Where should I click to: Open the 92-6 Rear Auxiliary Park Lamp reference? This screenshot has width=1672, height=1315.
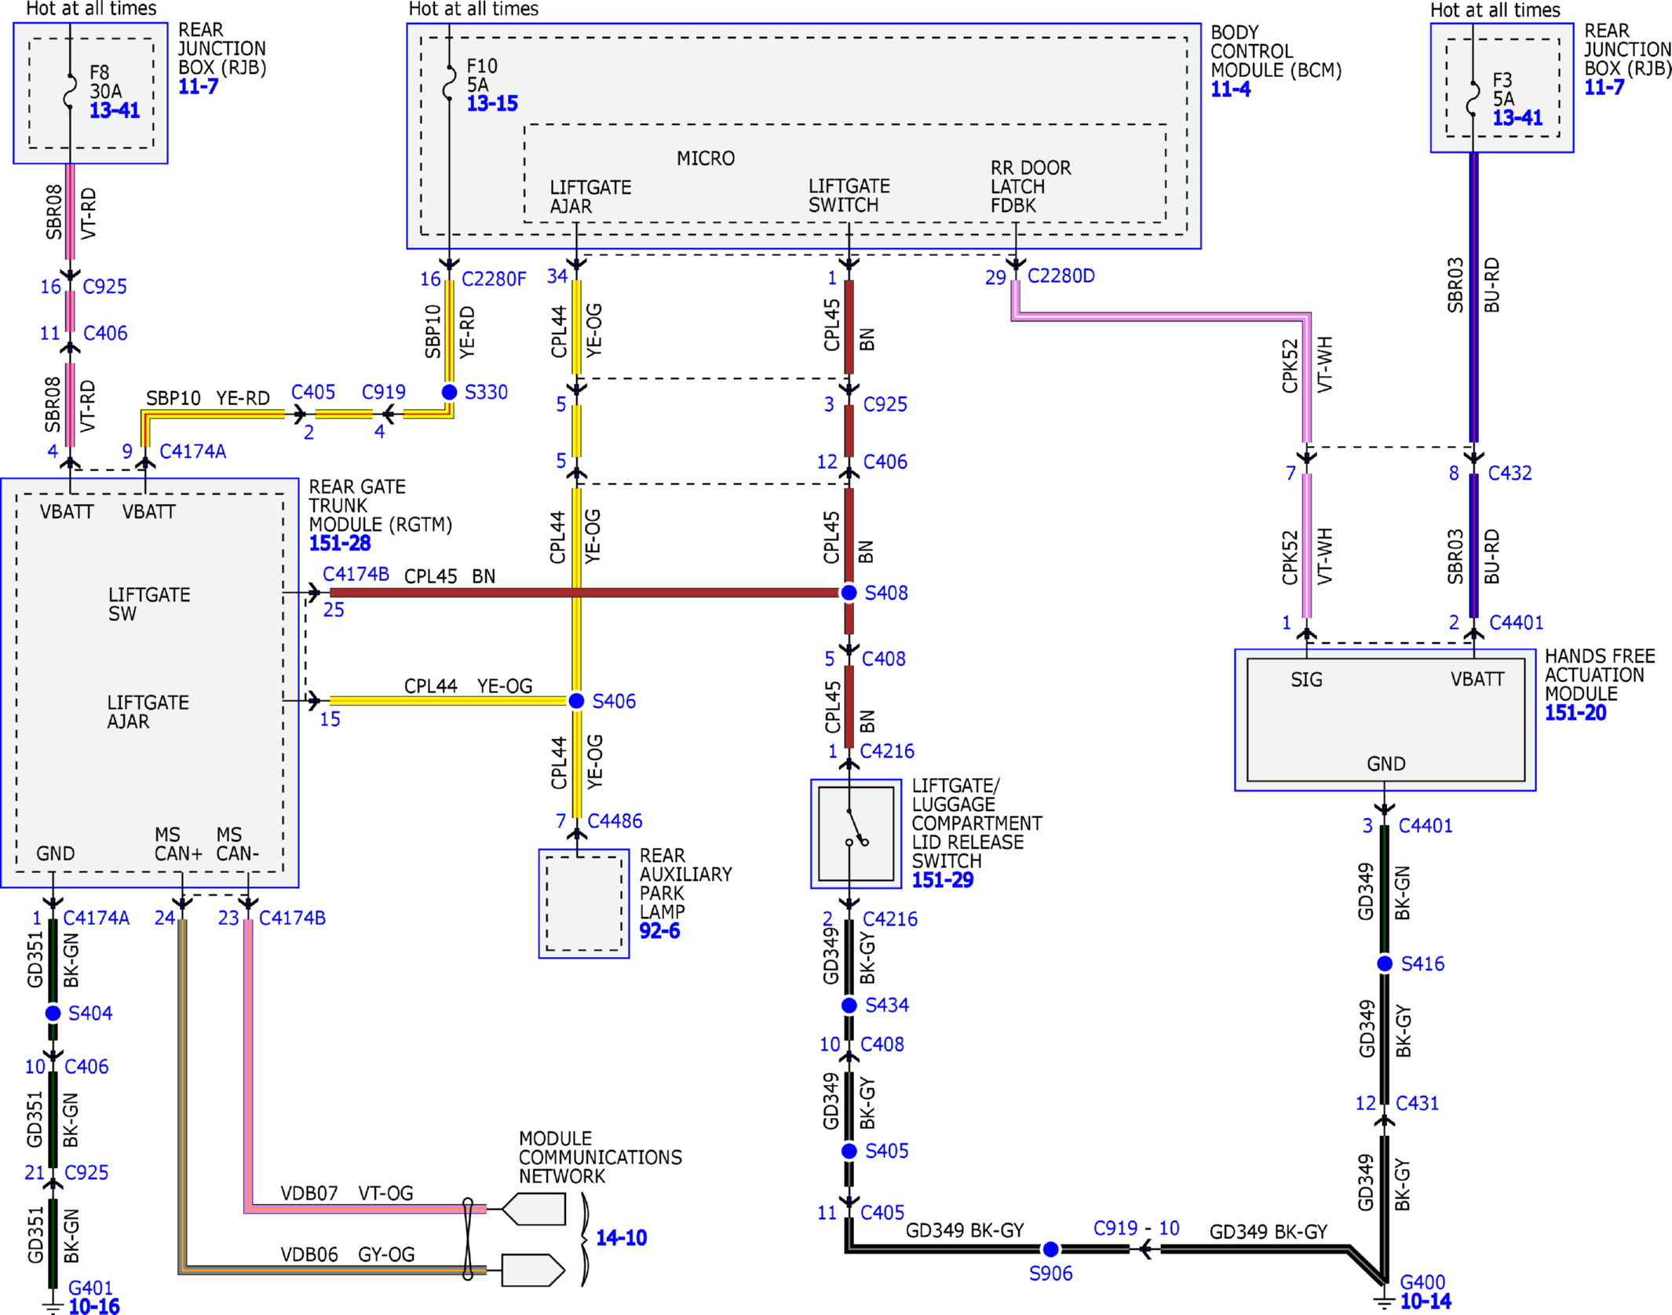coord(659,931)
